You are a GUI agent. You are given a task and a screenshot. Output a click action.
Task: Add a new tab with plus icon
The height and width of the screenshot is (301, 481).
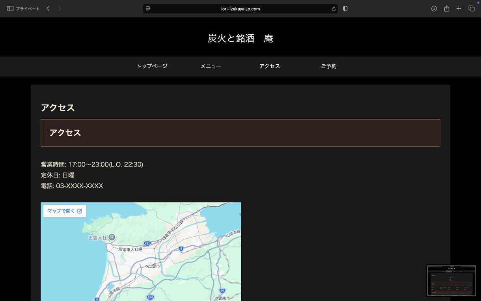459,9
